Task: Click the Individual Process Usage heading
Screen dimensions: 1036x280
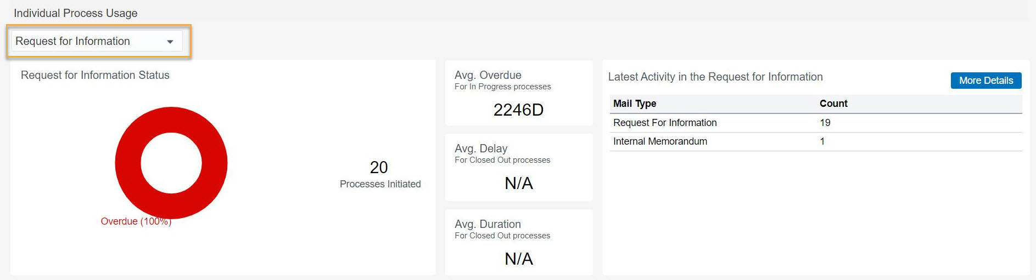Action: coord(76,13)
